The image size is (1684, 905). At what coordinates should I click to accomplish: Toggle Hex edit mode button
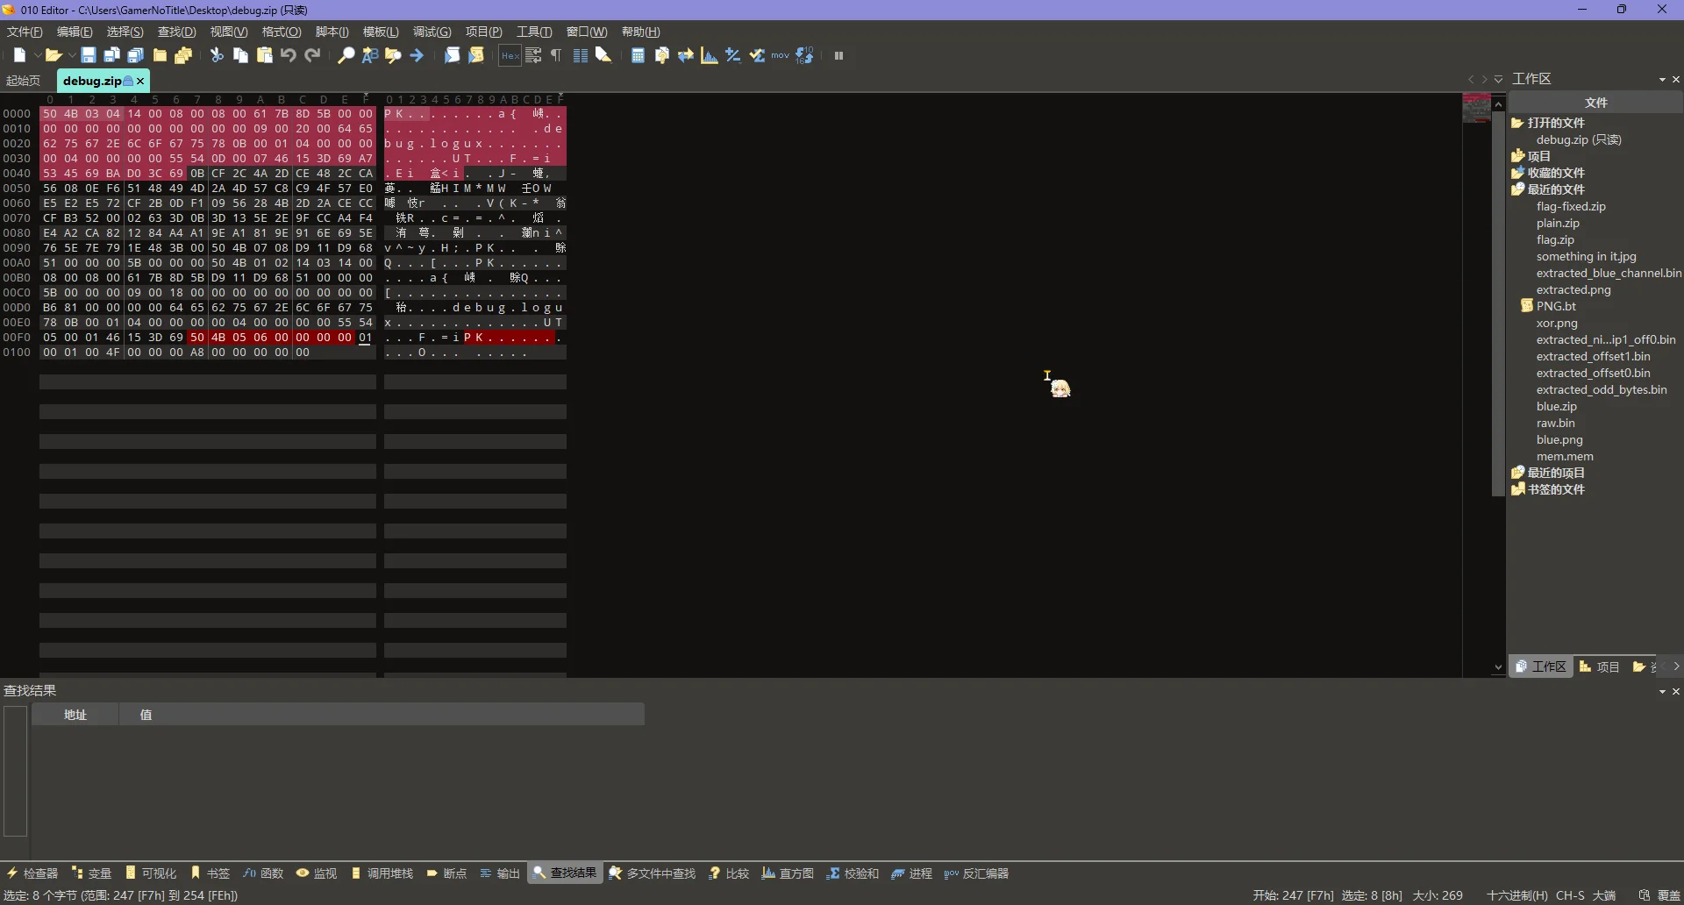pos(510,55)
